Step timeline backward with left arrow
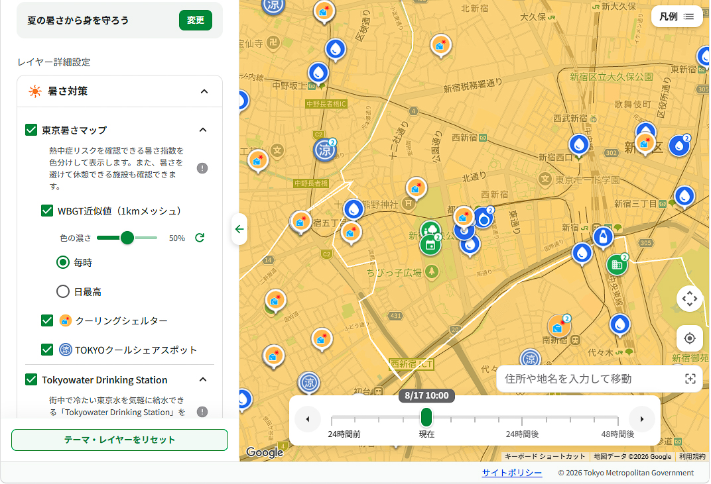This screenshot has width=711, height=484. (x=308, y=419)
